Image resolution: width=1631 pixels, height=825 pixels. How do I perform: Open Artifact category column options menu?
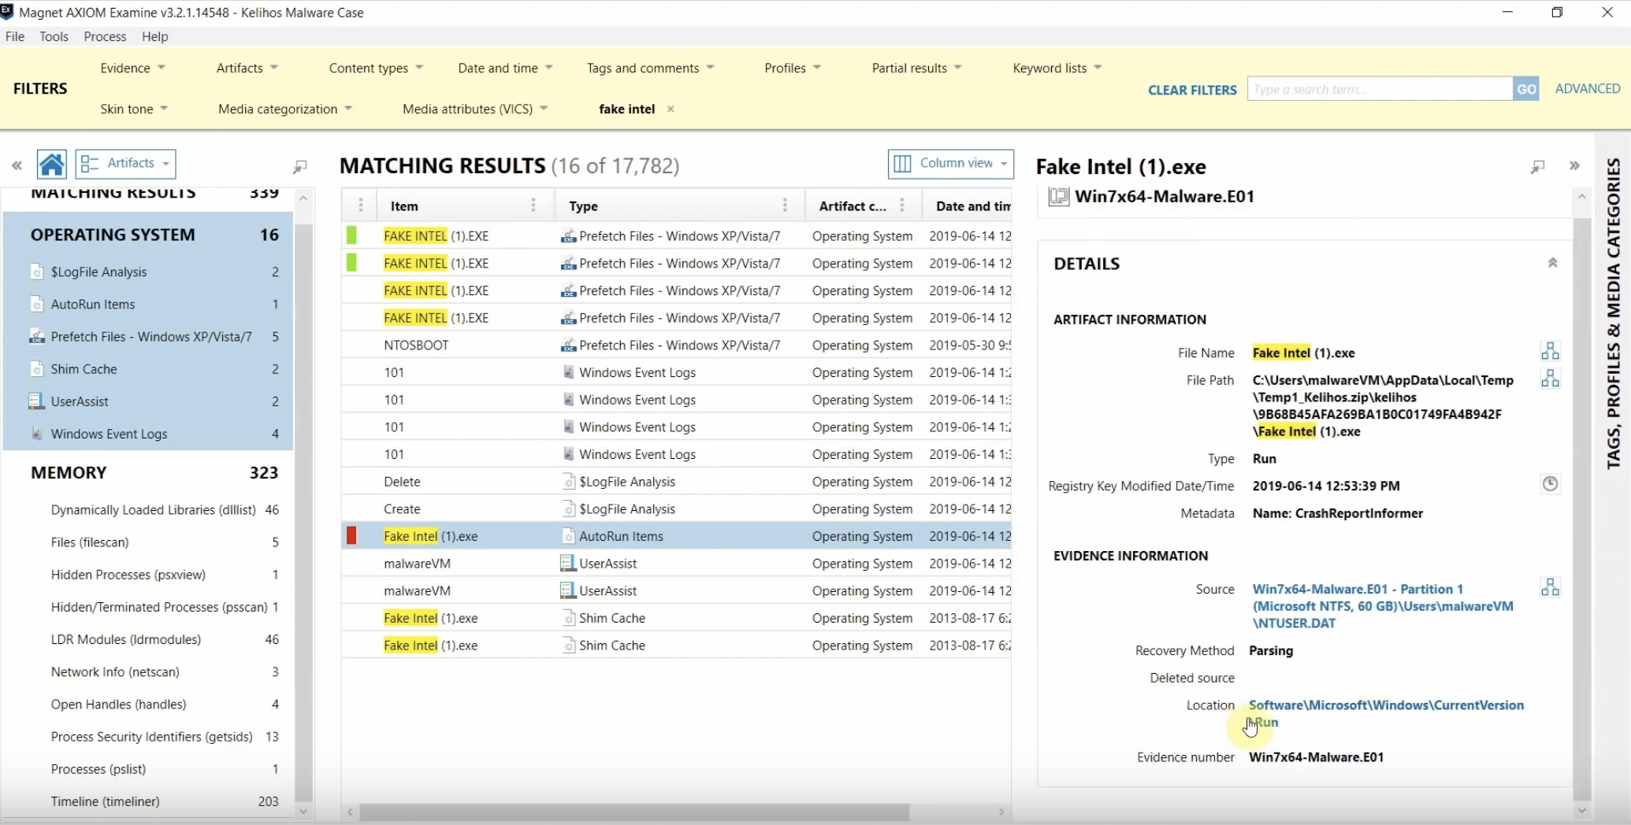pos(902,205)
